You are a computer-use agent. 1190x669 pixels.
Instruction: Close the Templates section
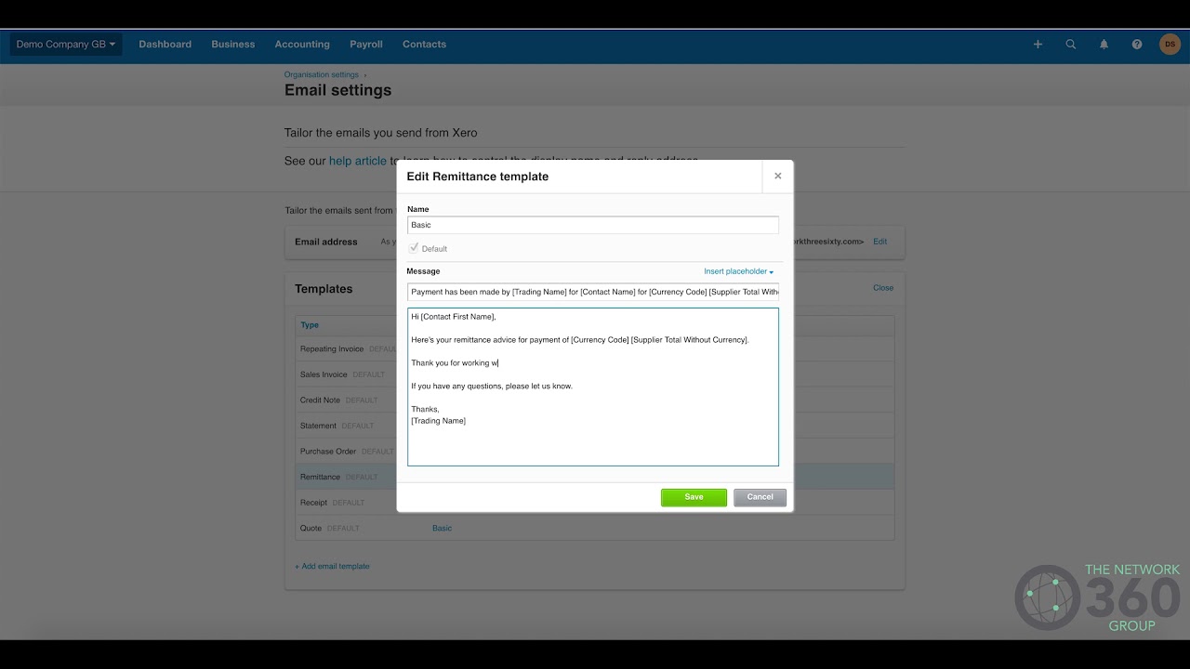(x=883, y=288)
